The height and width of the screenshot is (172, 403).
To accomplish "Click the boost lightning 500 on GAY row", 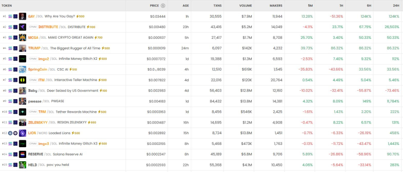I will tap(80, 16).
